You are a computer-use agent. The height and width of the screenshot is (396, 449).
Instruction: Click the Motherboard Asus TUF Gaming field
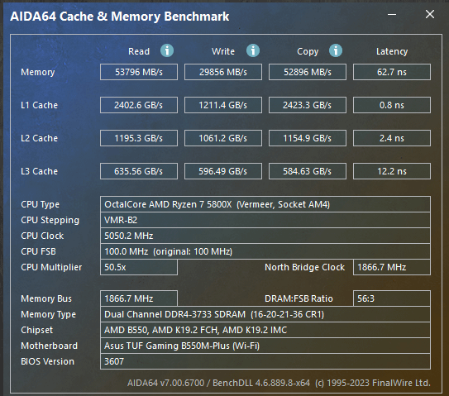pyautogui.click(x=265, y=346)
